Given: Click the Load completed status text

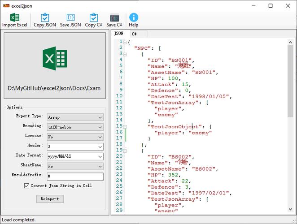Looking at the screenshot, I should click(x=18, y=220).
